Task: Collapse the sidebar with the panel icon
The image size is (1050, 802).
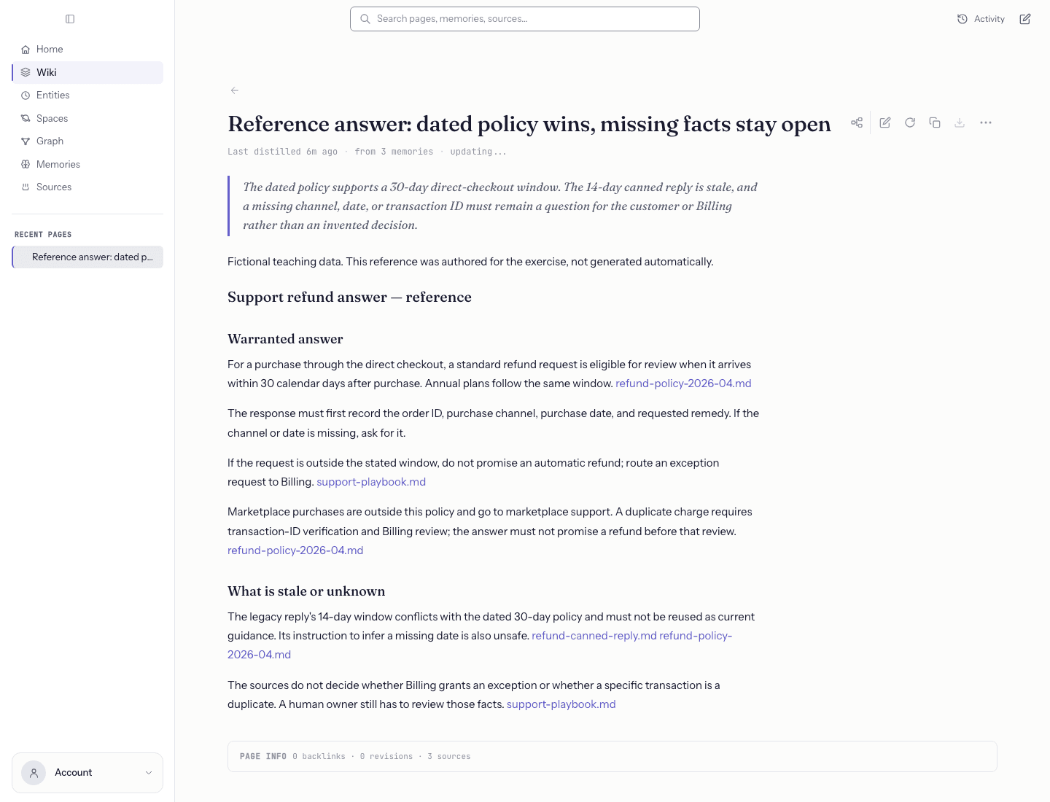Action: pyautogui.click(x=70, y=19)
